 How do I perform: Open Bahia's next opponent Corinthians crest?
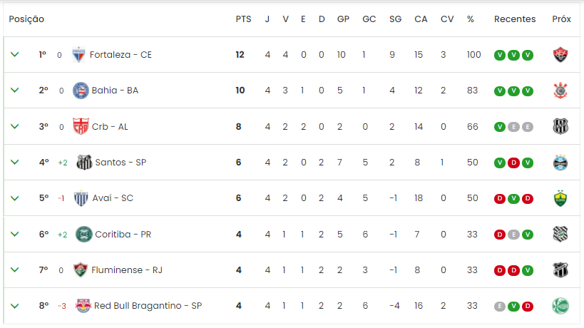point(560,91)
